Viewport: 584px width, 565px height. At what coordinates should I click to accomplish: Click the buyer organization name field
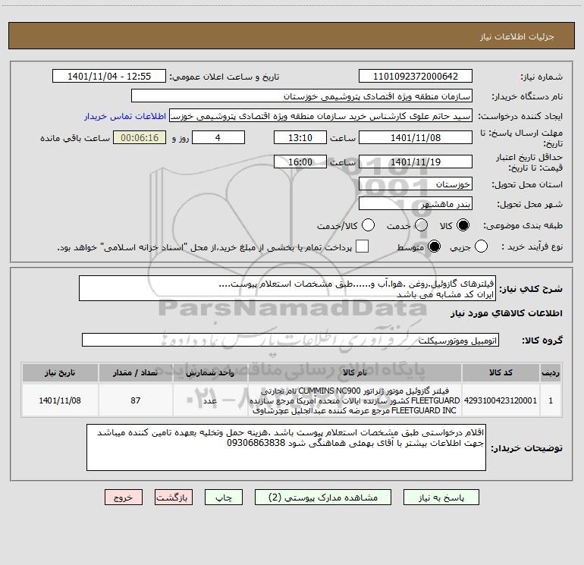pyautogui.click(x=302, y=96)
